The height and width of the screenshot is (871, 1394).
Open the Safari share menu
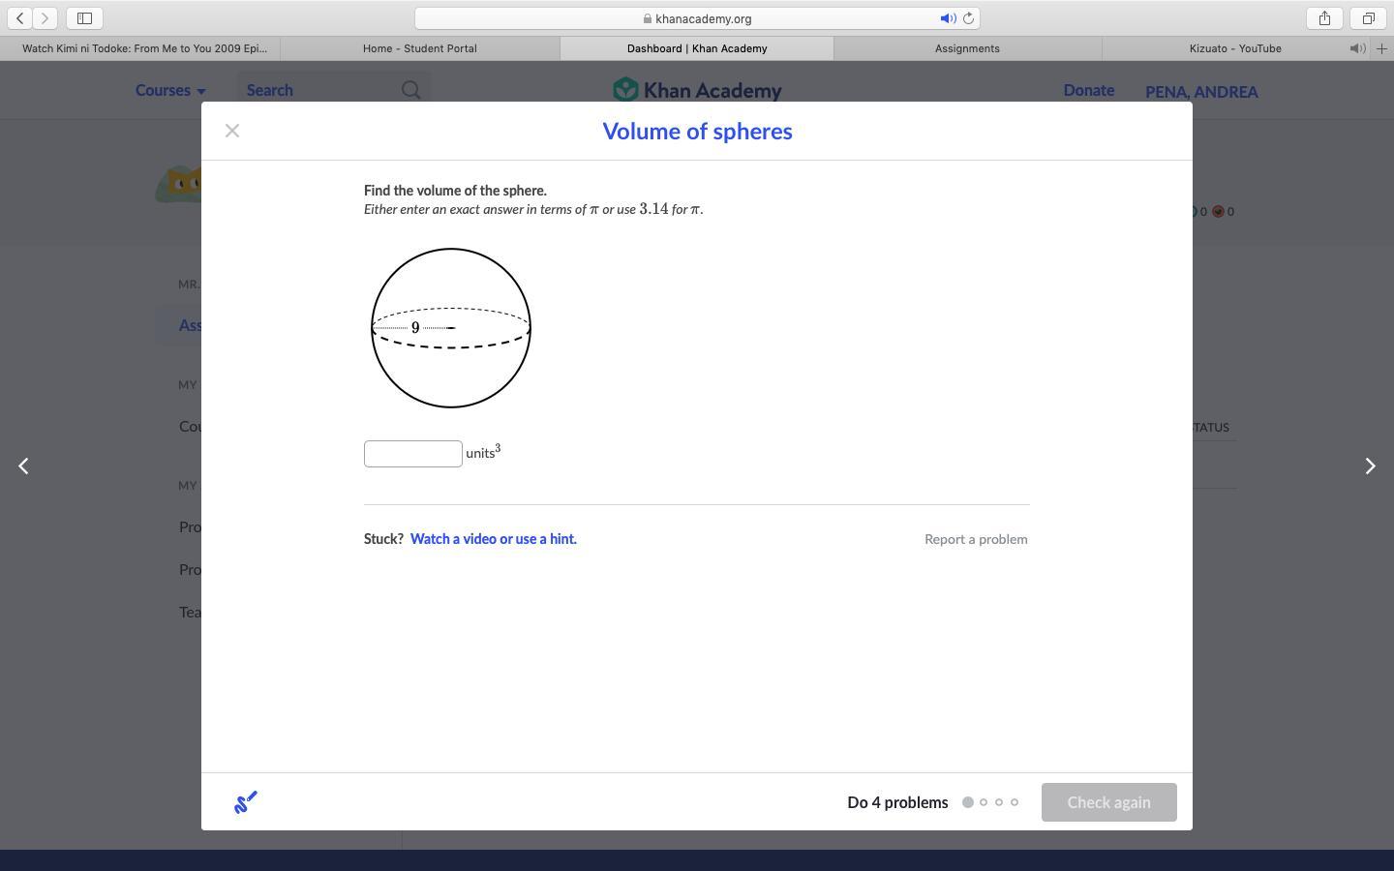pos(1324,18)
